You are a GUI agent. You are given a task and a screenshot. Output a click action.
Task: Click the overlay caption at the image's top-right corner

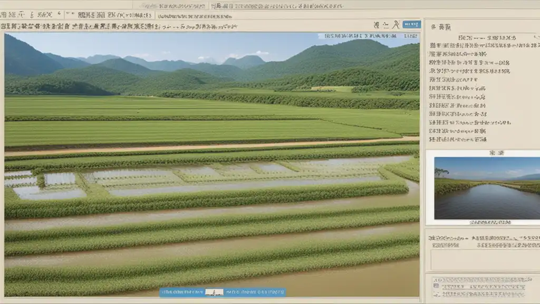pyautogui.click(x=368, y=36)
